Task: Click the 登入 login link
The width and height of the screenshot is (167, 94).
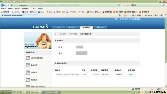Action: coord(127,19)
